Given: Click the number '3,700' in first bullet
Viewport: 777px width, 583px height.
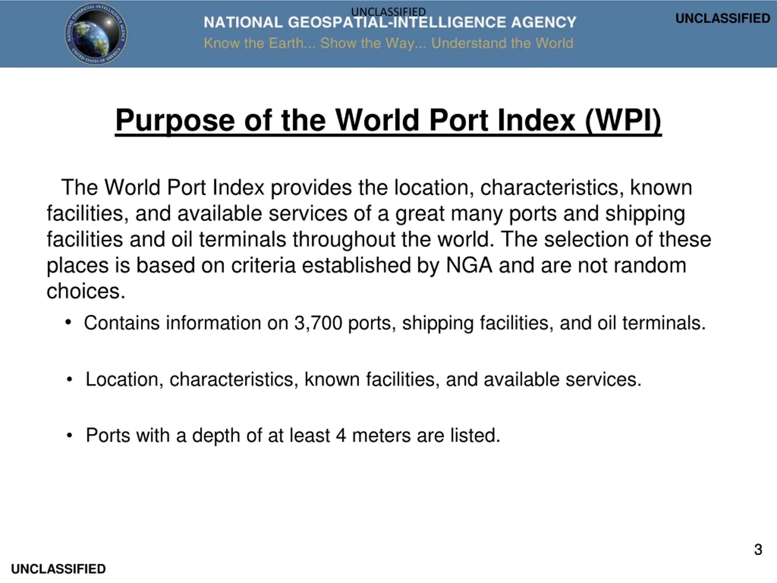Looking at the screenshot, I should point(318,323).
